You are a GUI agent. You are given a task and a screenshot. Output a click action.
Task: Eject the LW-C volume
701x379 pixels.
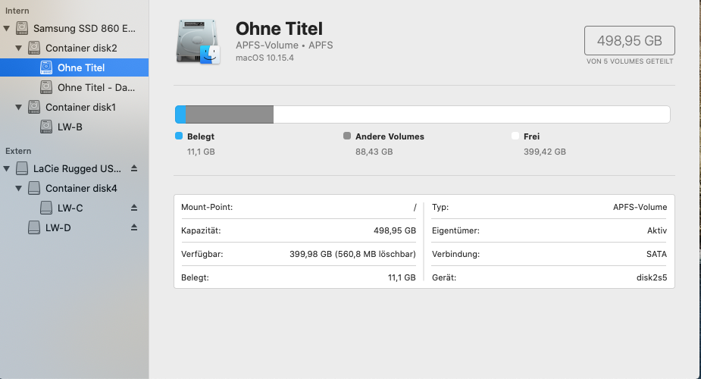tap(134, 208)
